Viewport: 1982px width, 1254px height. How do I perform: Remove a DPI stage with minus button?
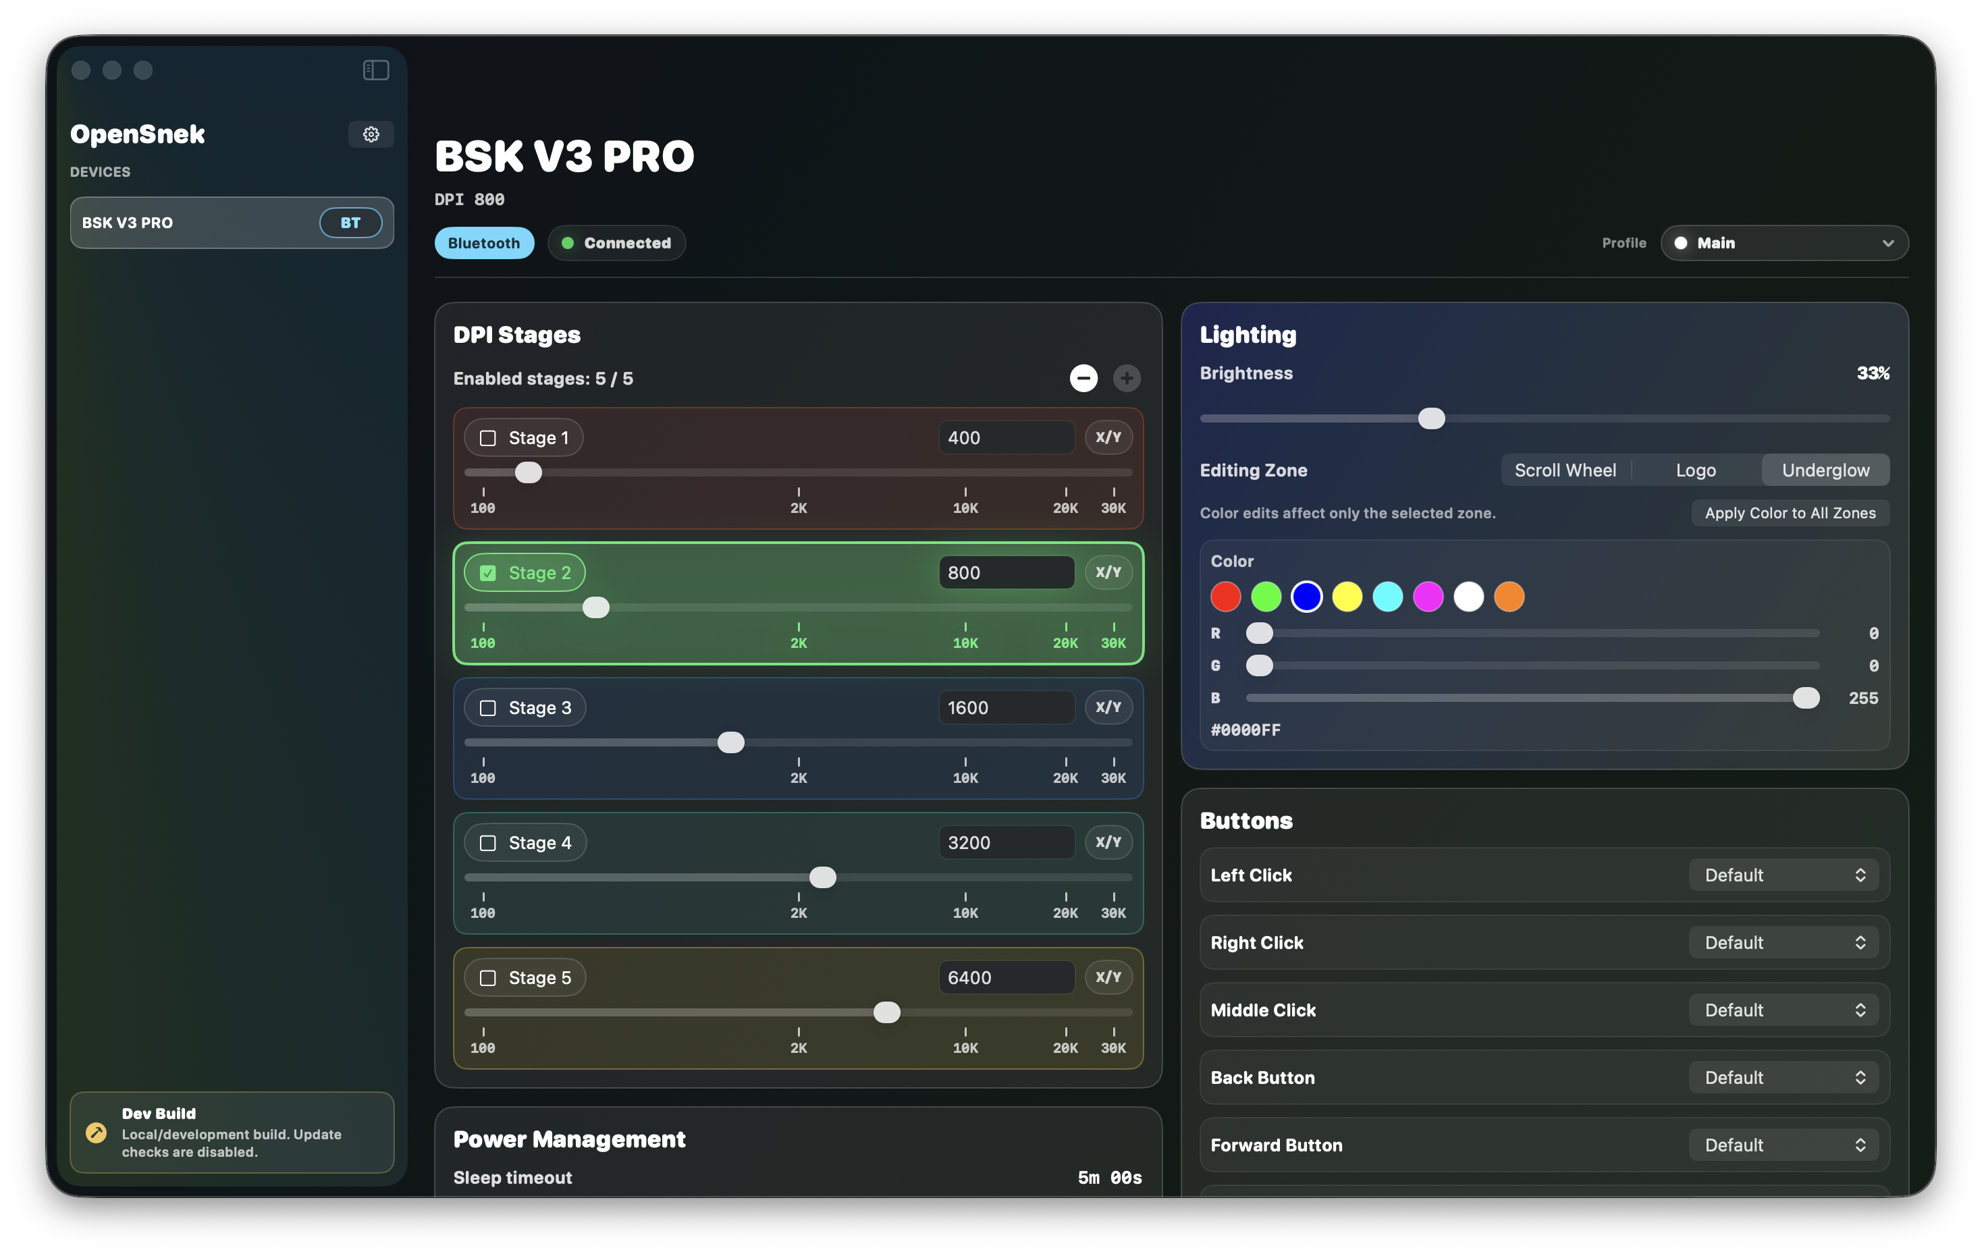pos(1083,379)
